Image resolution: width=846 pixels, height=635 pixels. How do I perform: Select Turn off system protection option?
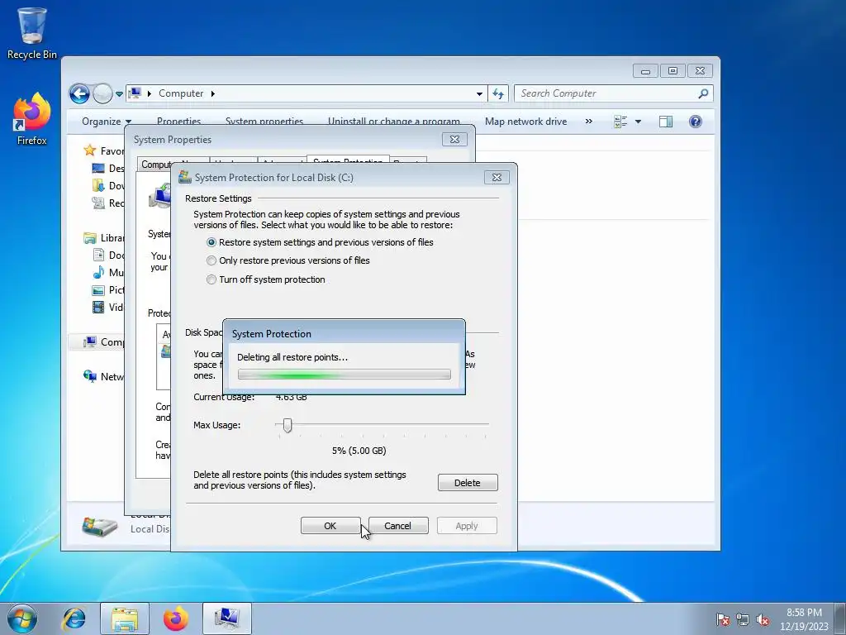(266, 279)
